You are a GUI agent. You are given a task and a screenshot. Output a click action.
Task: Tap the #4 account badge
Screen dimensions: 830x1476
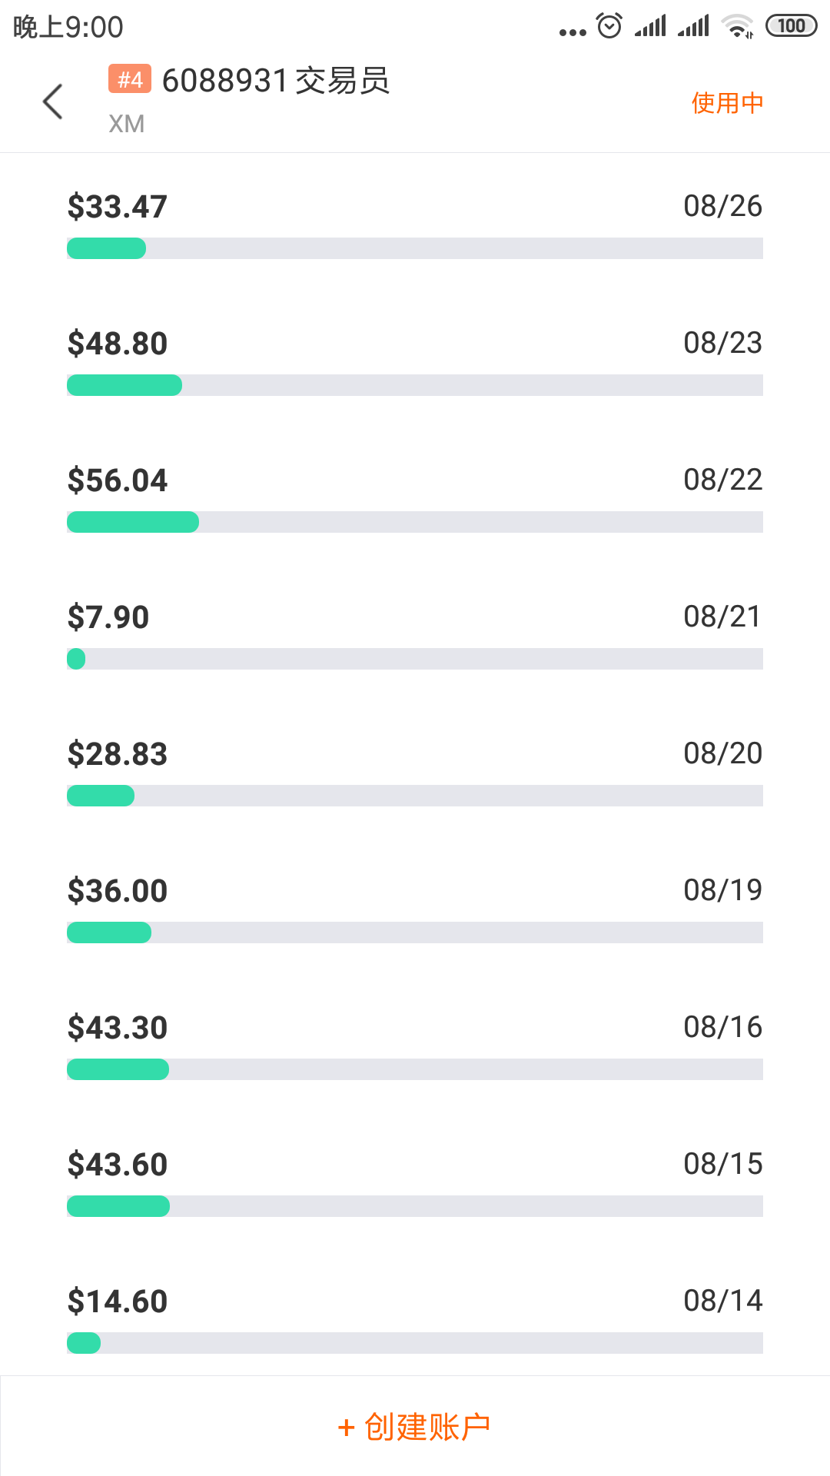(130, 79)
